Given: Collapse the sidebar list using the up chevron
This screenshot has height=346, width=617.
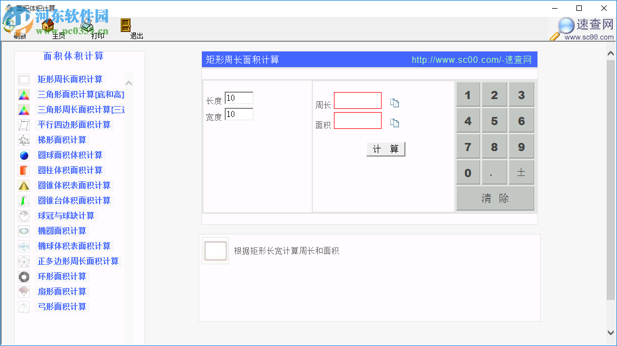Looking at the screenshot, I should pyautogui.click(x=129, y=82).
